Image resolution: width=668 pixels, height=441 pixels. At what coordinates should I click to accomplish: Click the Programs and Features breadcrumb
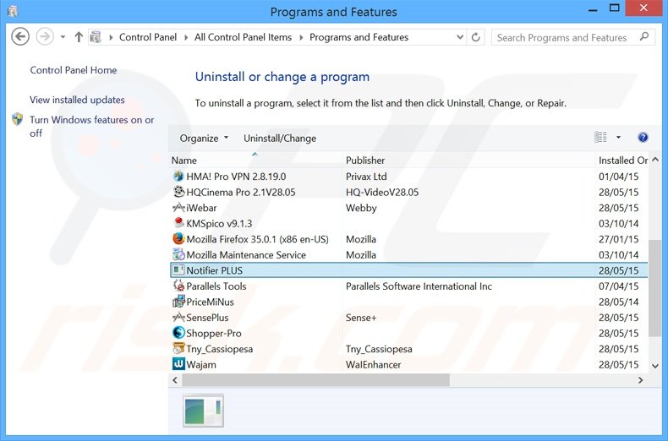(x=359, y=37)
